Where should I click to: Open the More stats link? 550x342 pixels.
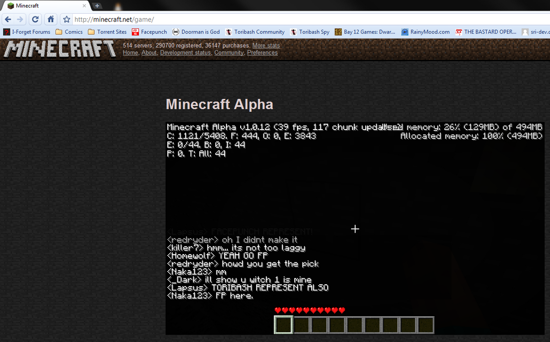click(x=266, y=46)
